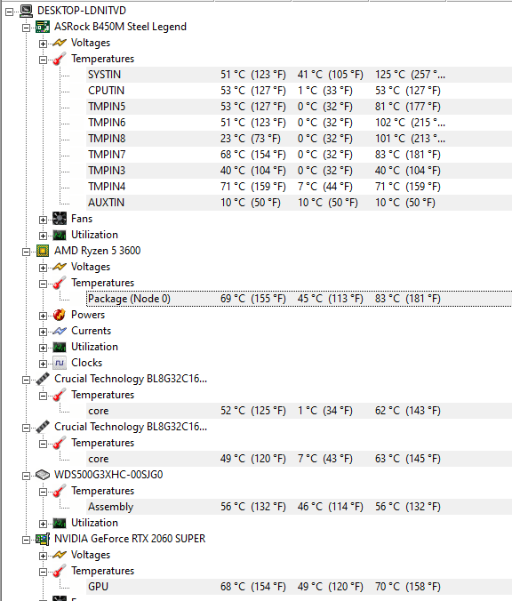Screen dimensions: 512x601
Task: Select the Assembly temperature row
Action: coord(299,507)
